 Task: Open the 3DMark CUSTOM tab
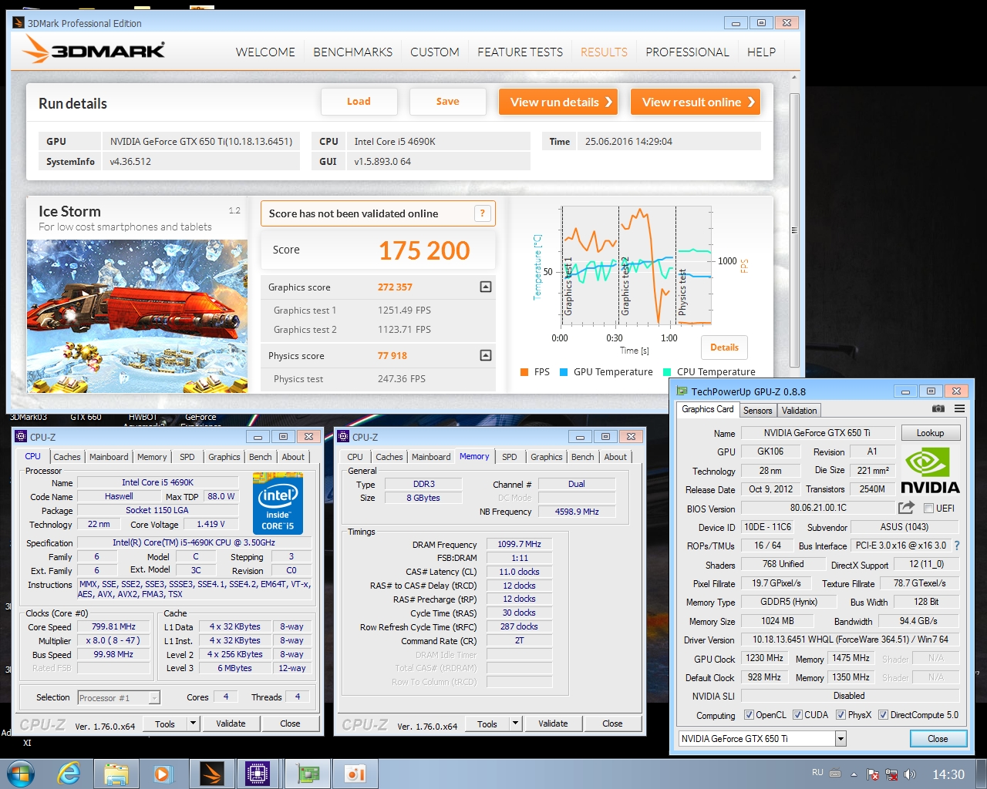435,52
